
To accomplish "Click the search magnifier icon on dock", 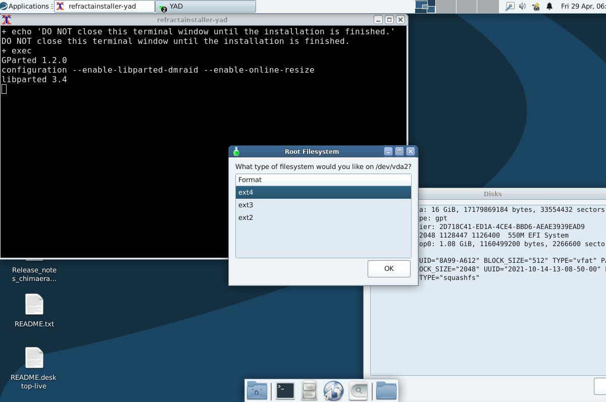I will (358, 390).
